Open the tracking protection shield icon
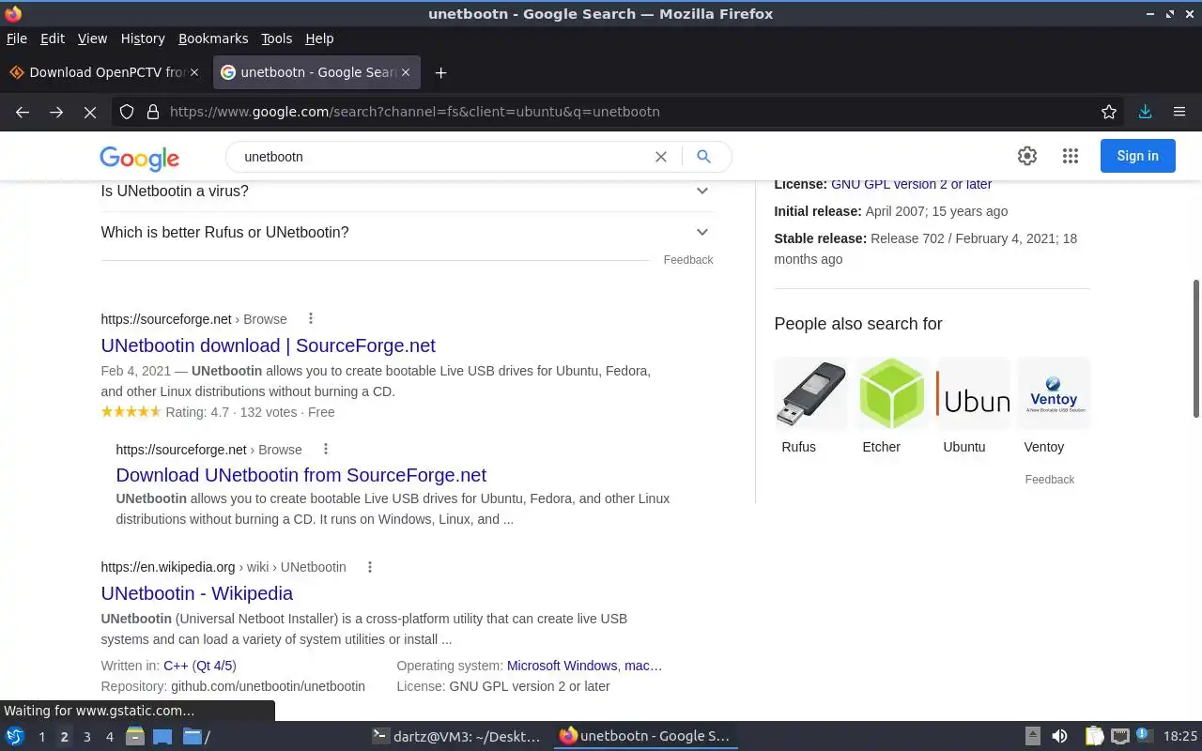The width and height of the screenshot is (1202, 751). (x=127, y=112)
